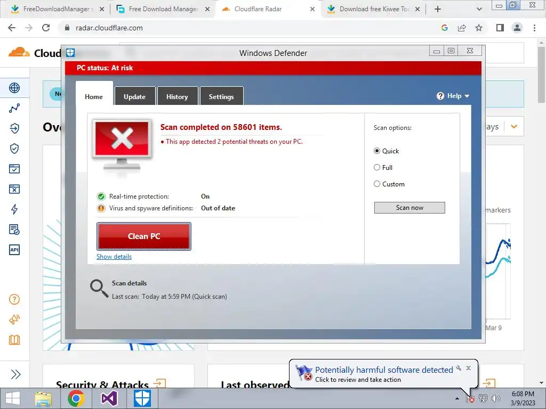Open Visual Studio from the taskbar
Screen dimensions: 546x409
[109, 398]
